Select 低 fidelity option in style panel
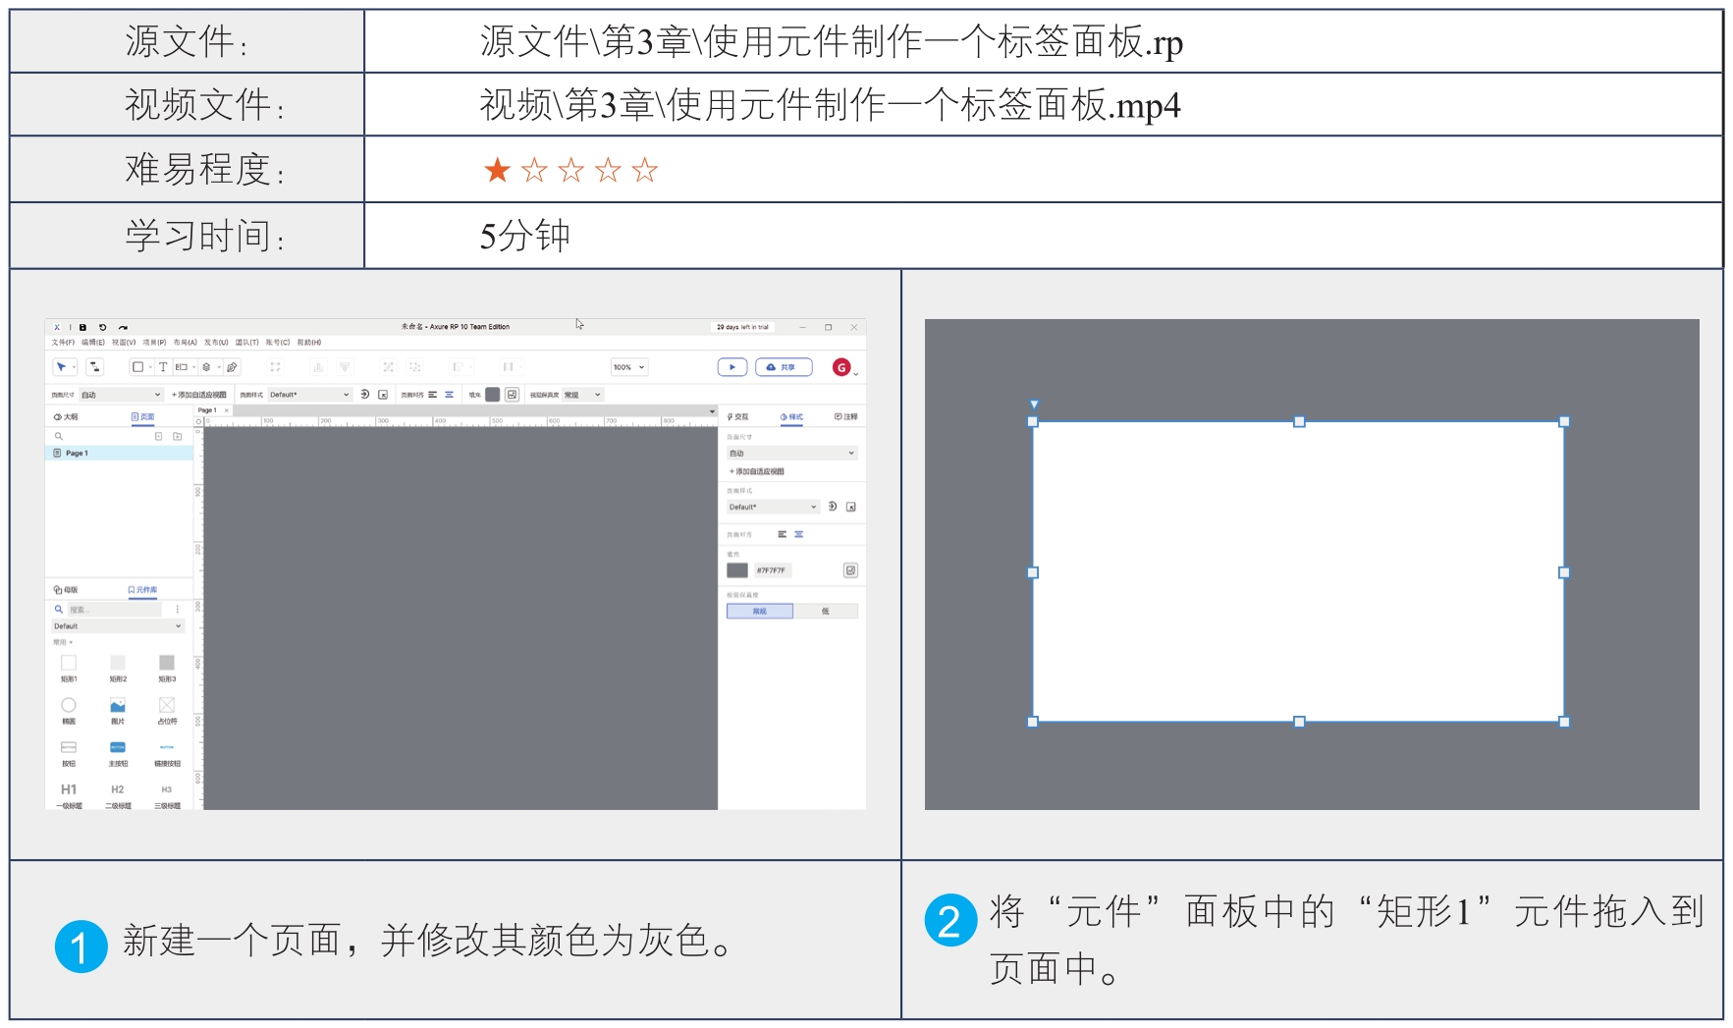Viewport: 1733px width, 1028px height. click(x=825, y=611)
